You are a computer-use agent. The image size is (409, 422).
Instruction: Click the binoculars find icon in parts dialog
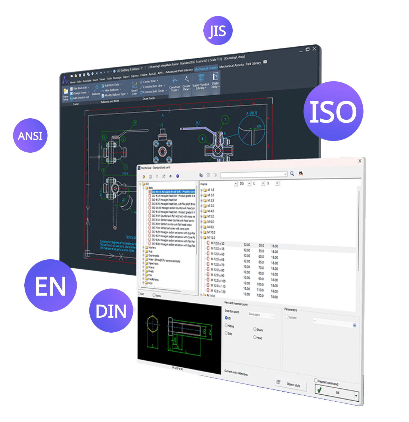click(x=301, y=173)
